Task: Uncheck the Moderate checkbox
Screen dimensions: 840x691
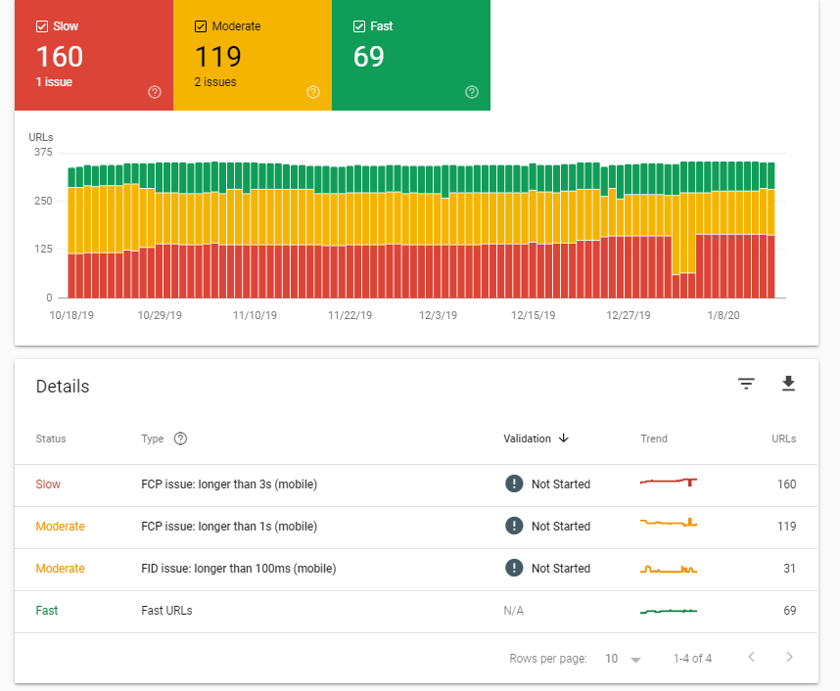Action: (x=201, y=26)
